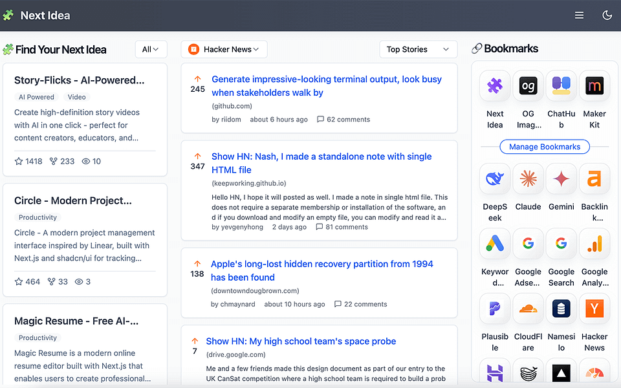
Task: Open the Claude bookmark icon
Action: 528,178
